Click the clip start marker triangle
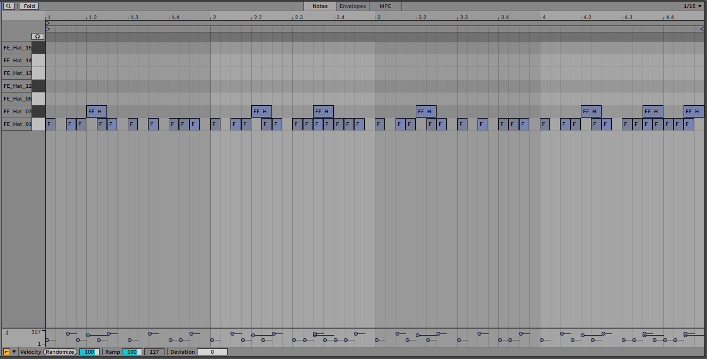707x359 pixels. pyautogui.click(x=48, y=23)
